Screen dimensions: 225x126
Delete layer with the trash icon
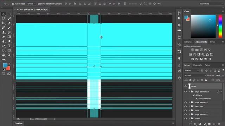pyautogui.click(x=219, y=124)
